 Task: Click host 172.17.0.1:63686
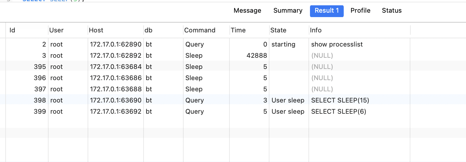[x=116, y=78]
